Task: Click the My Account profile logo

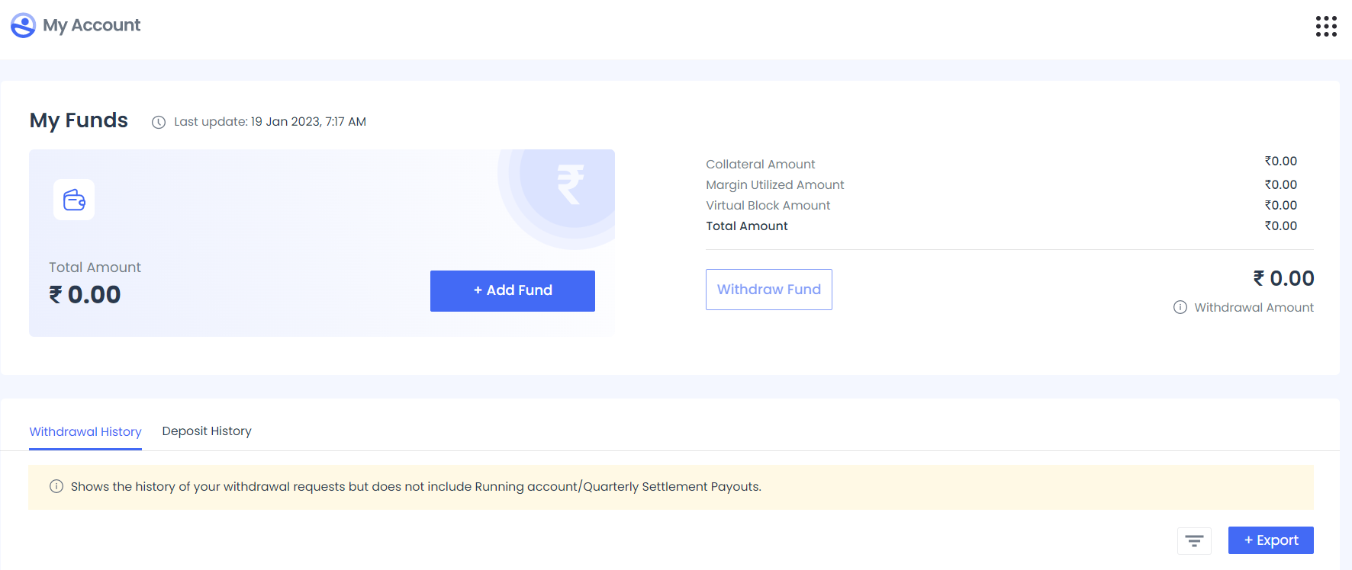Action: (23, 25)
